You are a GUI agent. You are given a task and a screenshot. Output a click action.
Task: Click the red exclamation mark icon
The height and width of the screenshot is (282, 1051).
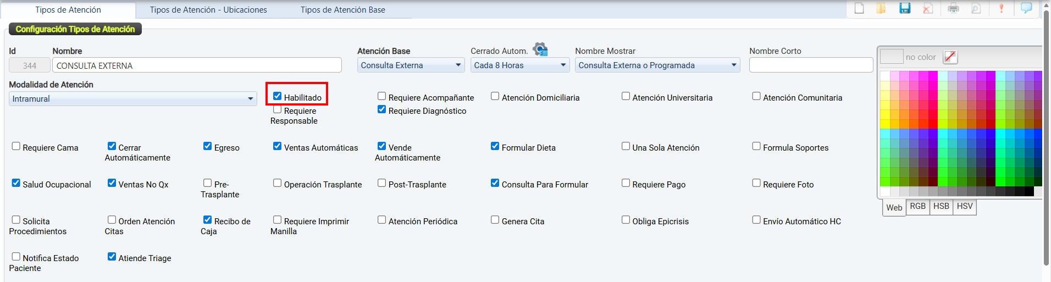[x=1002, y=8]
